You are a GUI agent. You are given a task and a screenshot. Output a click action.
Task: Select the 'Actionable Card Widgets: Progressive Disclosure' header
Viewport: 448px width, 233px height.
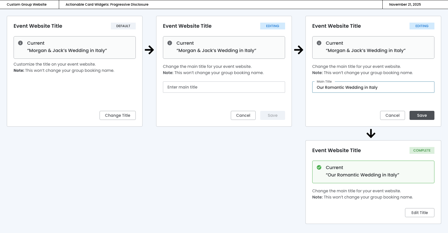(107, 5)
